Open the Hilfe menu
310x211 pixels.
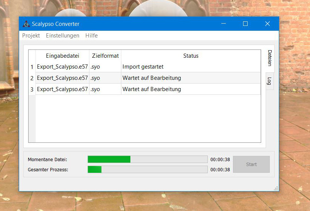click(92, 36)
